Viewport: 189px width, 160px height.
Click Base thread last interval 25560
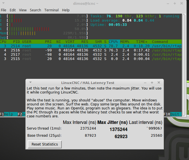pos(157,136)
